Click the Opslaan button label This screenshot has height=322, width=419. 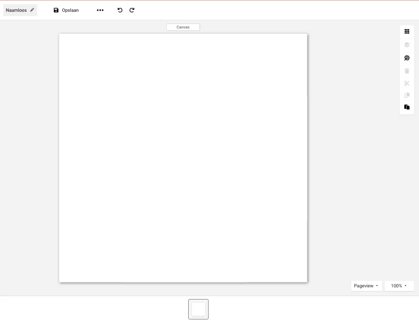[70, 10]
